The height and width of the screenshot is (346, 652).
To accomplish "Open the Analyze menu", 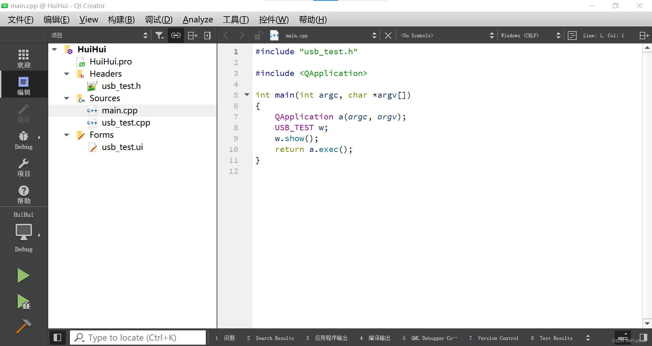I will tap(198, 20).
